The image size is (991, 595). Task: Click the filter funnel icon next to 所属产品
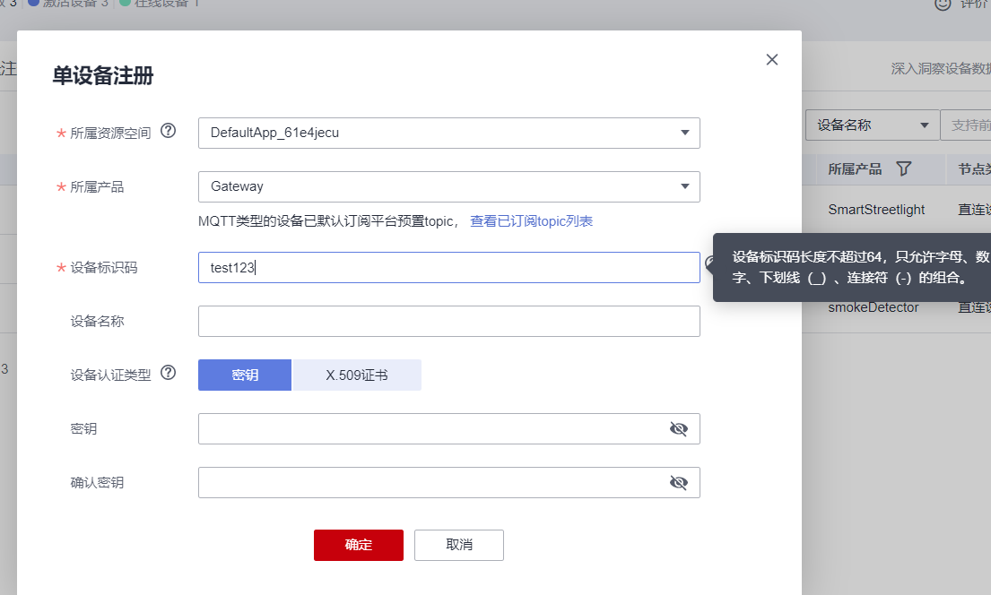click(x=904, y=168)
